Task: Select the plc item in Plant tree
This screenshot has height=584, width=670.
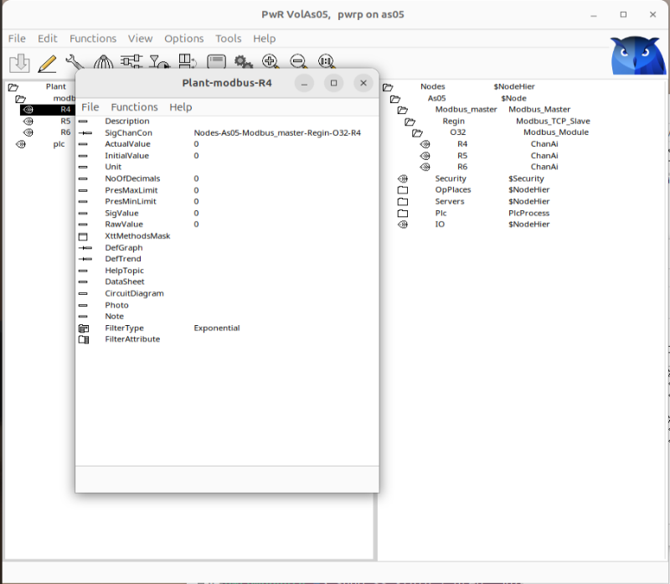Action: click(x=59, y=144)
